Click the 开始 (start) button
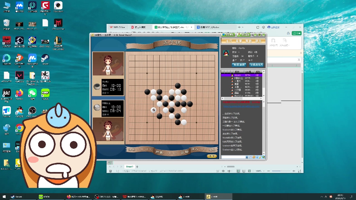Viewport: 356px width, 200px height. [172, 153]
